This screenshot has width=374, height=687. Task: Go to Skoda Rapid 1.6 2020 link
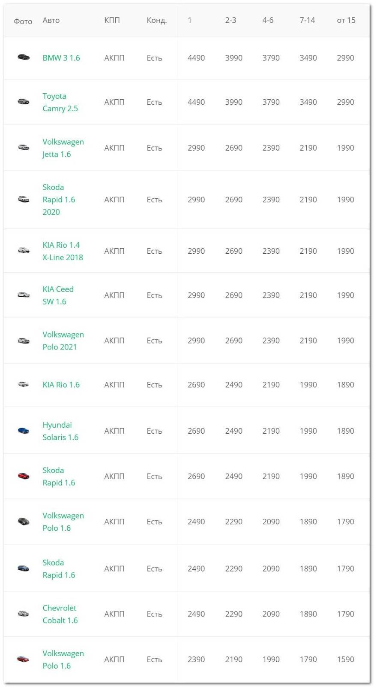coord(59,200)
